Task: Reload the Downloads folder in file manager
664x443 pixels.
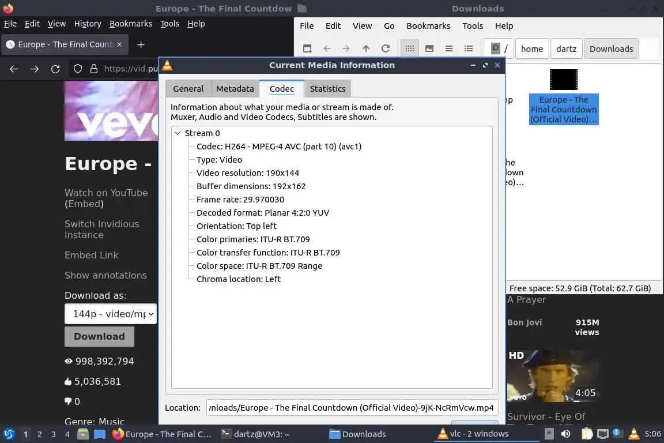Action: (x=386, y=48)
